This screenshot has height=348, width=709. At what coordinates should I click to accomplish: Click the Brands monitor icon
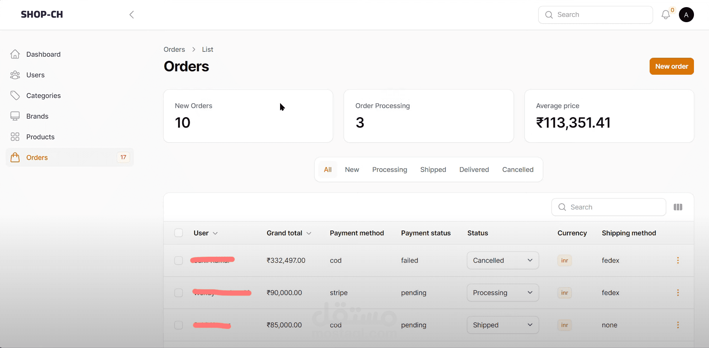tap(15, 116)
